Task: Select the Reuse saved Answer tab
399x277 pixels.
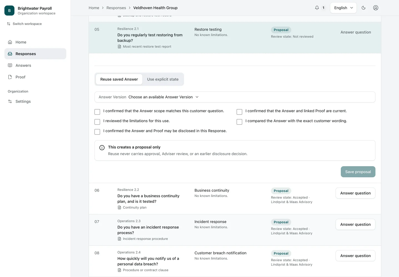Action: pos(119,79)
